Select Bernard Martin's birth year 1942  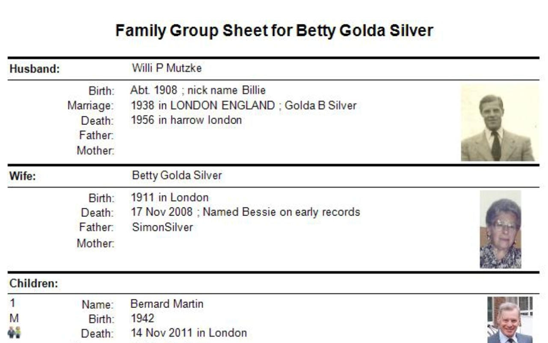142,319
